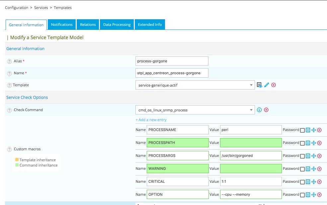This screenshot has height=205, width=327.
Task: Click the pencil edit icon beside Template
Action: (x=267, y=85)
